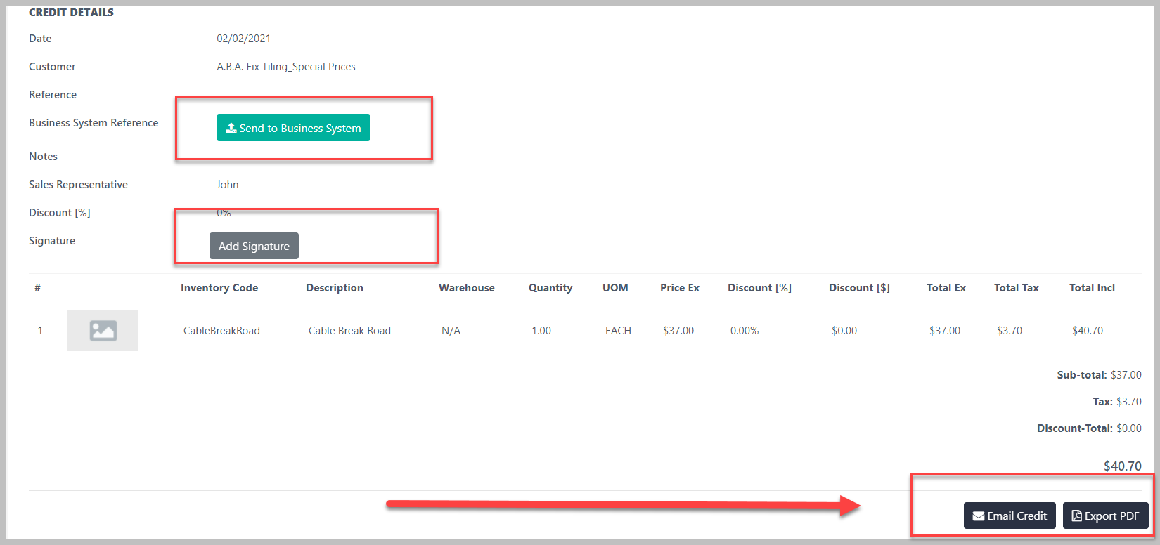Click the $40.70 grand total amount
1160x545 pixels.
point(1122,466)
